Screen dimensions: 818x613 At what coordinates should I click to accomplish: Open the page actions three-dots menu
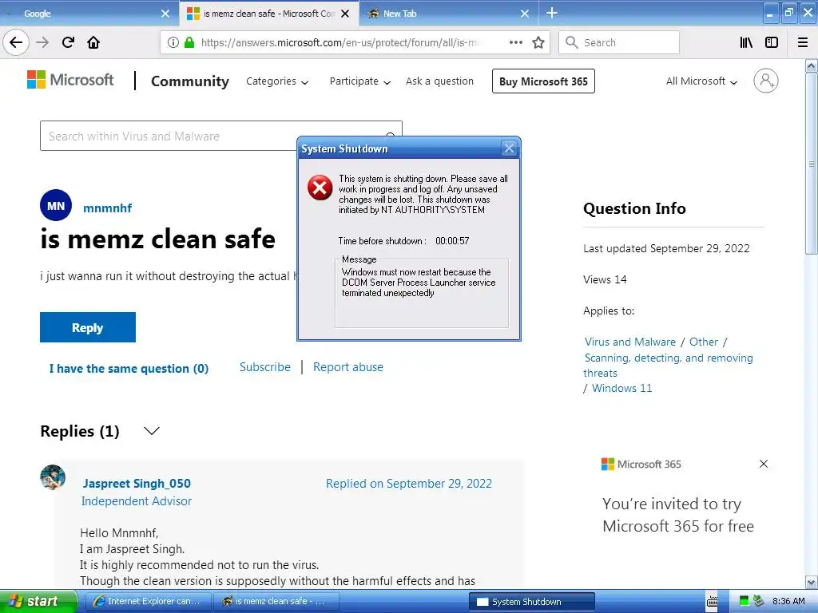coord(516,42)
